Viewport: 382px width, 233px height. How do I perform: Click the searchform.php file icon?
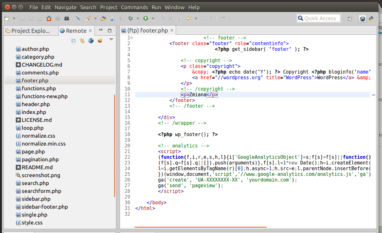pyautogui.click(x=18, y=191)
